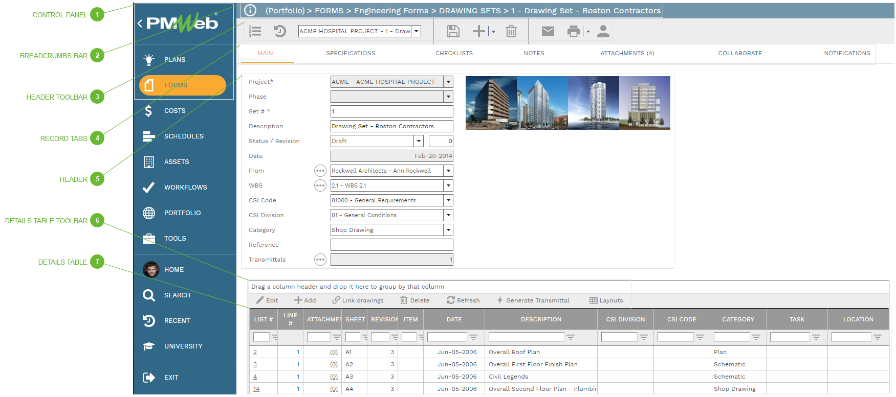Click the Save disk icon in toolbar
This screenshot has height=397, width=896.
[453, 31]
